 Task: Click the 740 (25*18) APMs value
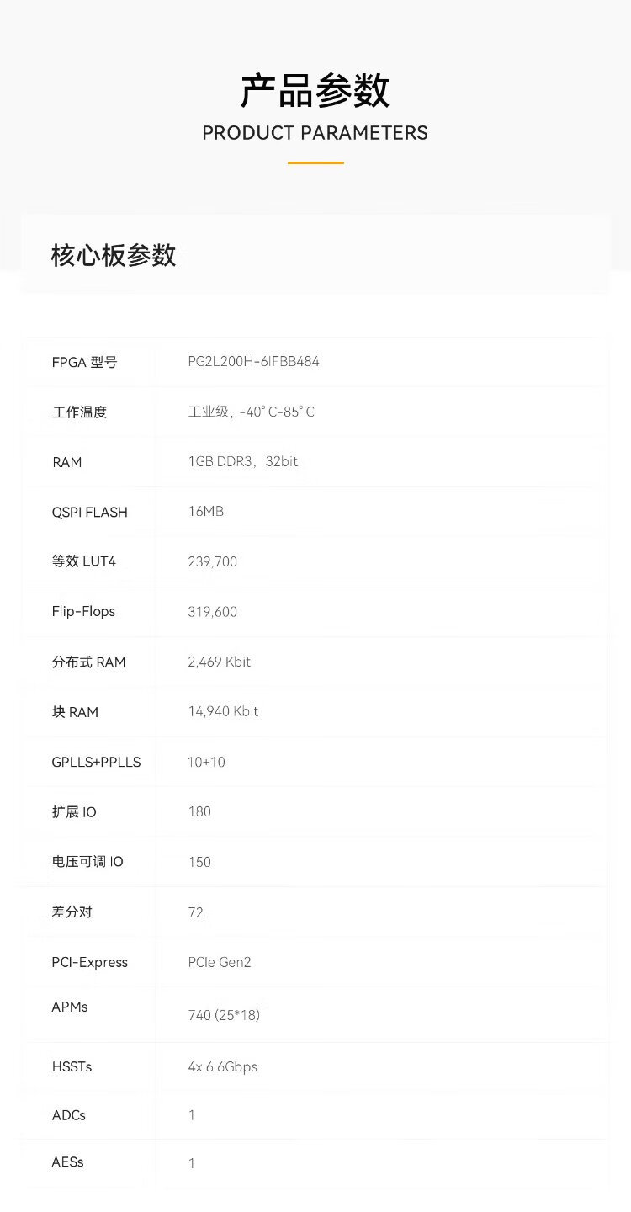pyautogui.click(x=224, y=1015)
